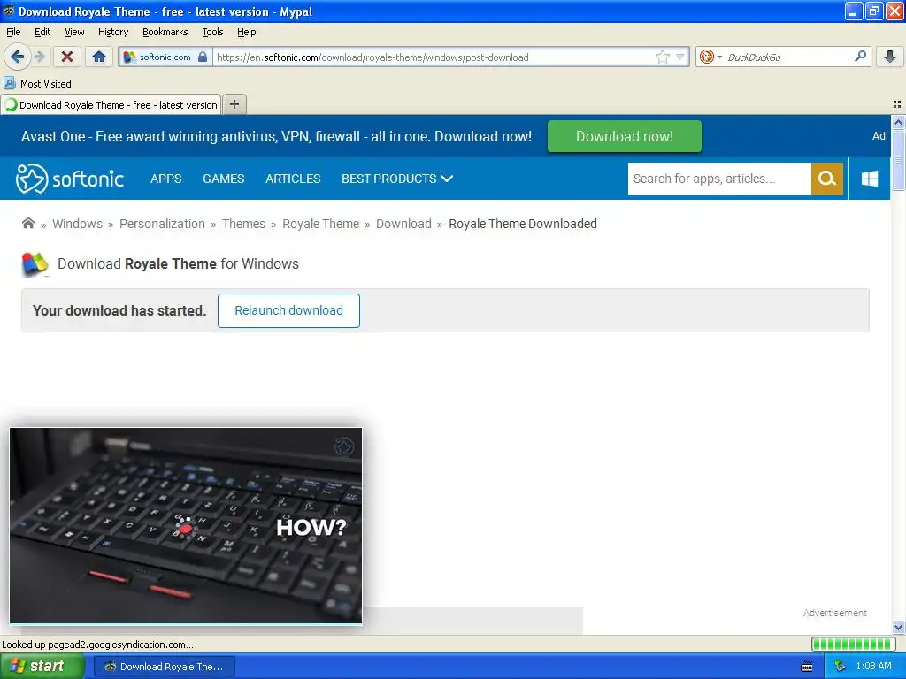906x679 pixels.
Task: Click the Forward navigation arrow
Action: click(x=39, y=57)
